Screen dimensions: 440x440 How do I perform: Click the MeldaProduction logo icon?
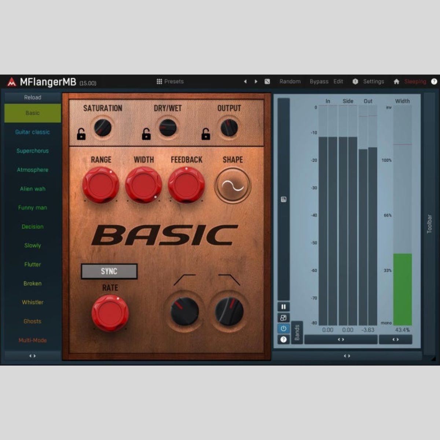point(12,82)
